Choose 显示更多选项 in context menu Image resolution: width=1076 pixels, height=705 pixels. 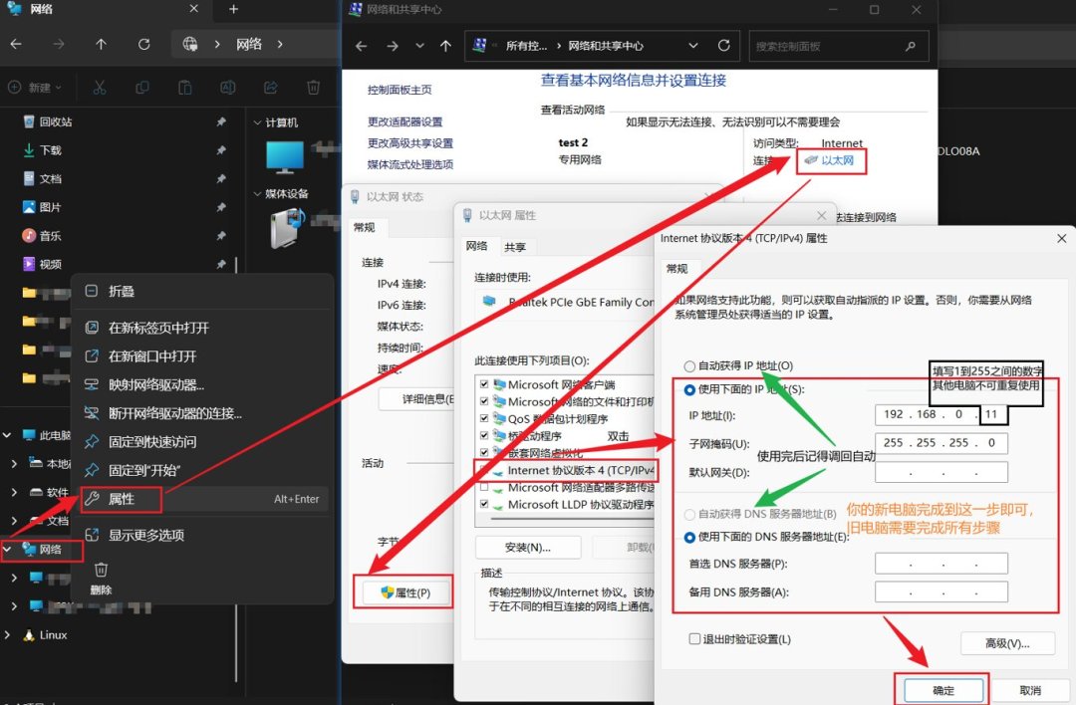202,535
